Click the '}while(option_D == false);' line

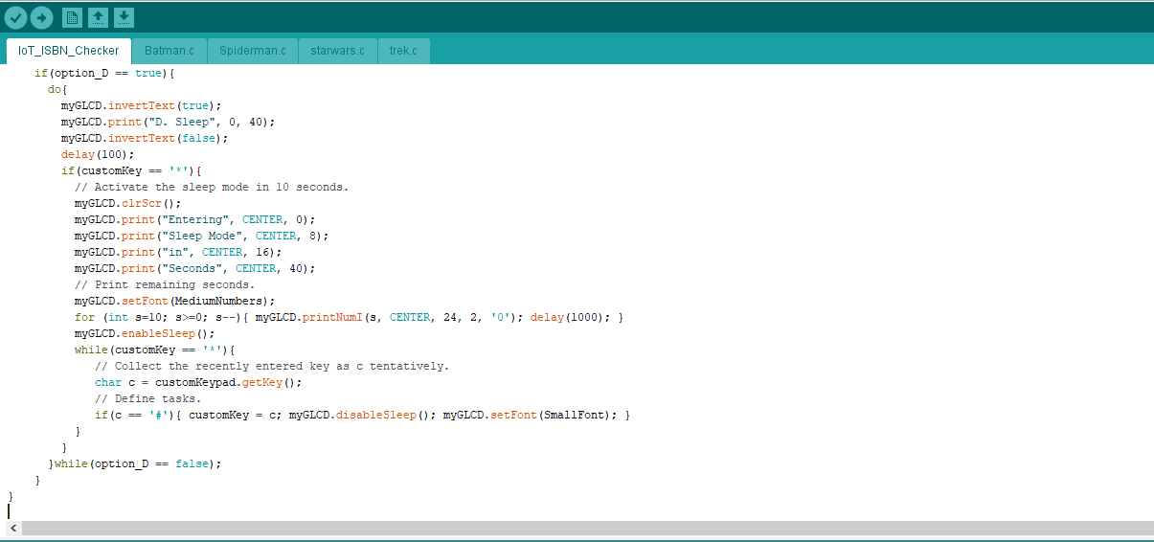[134, 463]
